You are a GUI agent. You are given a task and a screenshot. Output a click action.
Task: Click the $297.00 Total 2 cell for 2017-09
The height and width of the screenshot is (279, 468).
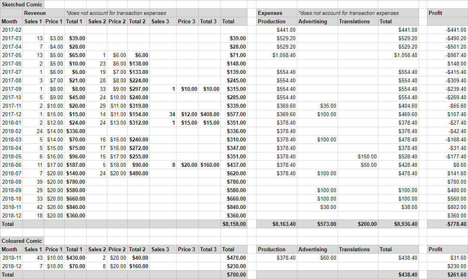pos(139,89)
